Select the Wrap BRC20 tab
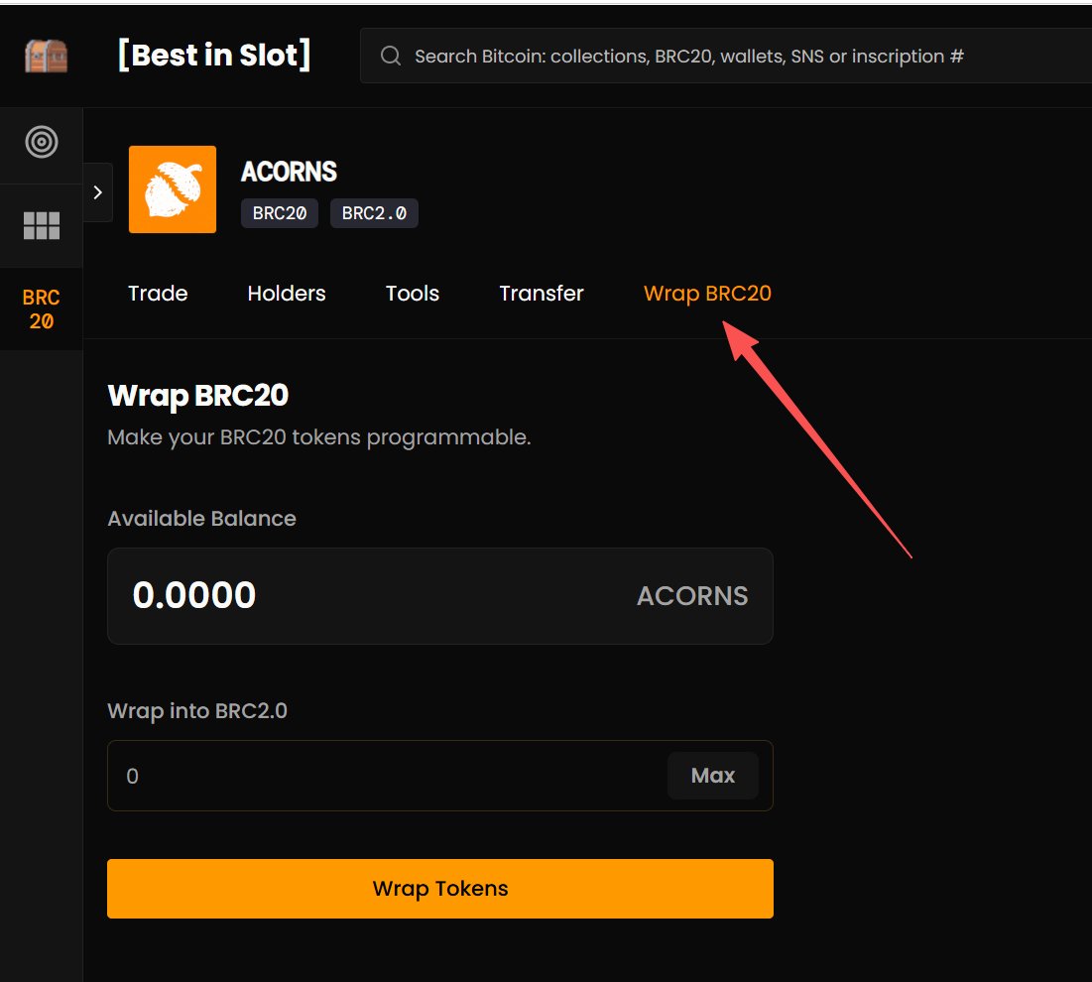The image size is (1092, 982). pyautogui.click(x=707, y=294)
